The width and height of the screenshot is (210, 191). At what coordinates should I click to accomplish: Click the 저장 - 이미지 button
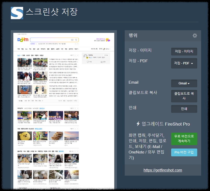tap(184, 51)
